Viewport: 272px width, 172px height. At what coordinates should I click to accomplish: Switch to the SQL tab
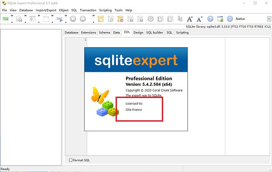pyautogui.click(x=169, y=33)
